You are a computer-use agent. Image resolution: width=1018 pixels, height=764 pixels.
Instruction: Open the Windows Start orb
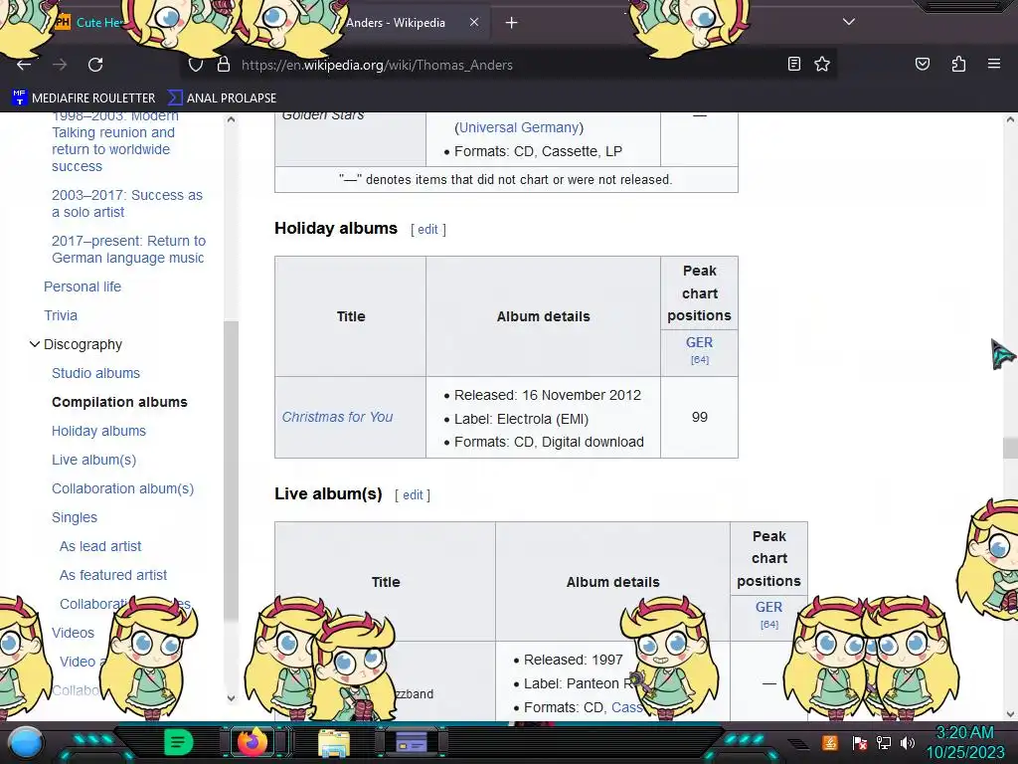[26, 743]
